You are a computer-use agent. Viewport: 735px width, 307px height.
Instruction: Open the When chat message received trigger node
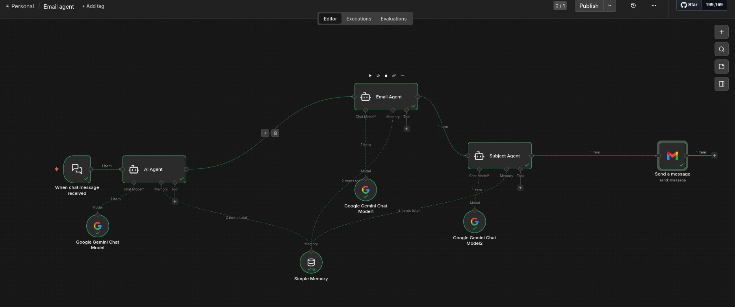(x=77, y=169)
